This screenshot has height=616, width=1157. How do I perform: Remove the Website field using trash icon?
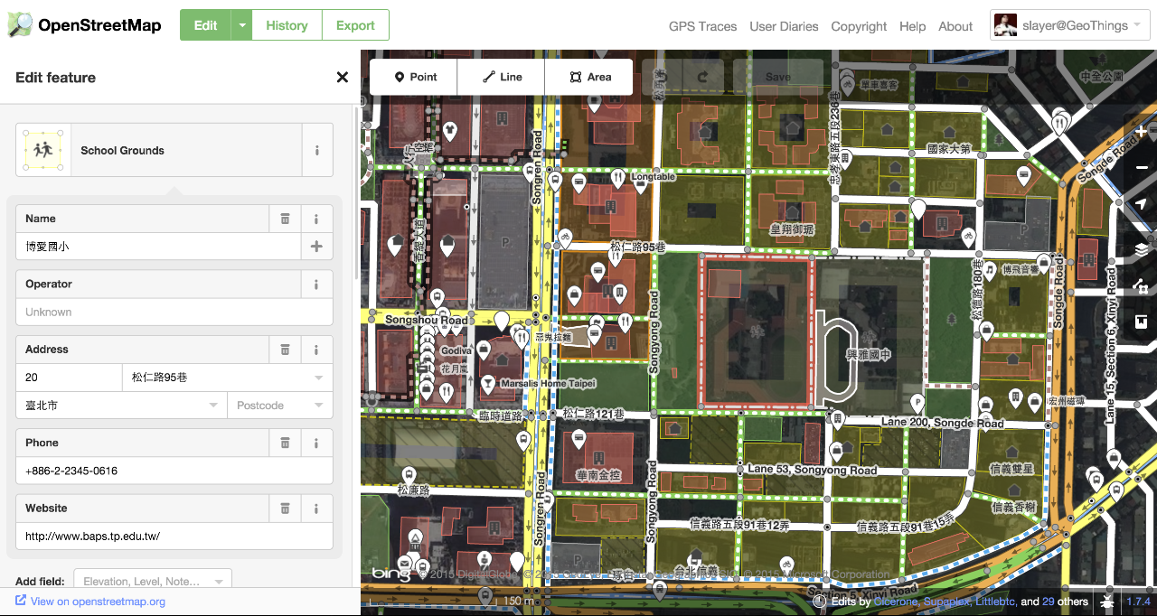(x=285, y=508)
